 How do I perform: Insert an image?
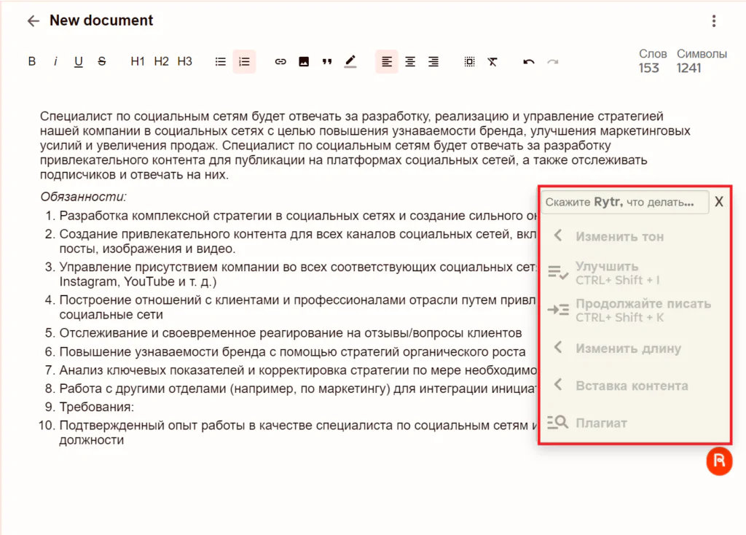[x=304, y=61]
